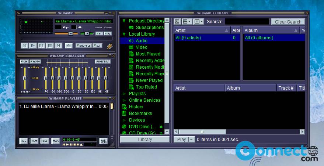Screen dimensions: 324x166
Task: Open the playlist MISC menu
Action: (x=56, y=141)
